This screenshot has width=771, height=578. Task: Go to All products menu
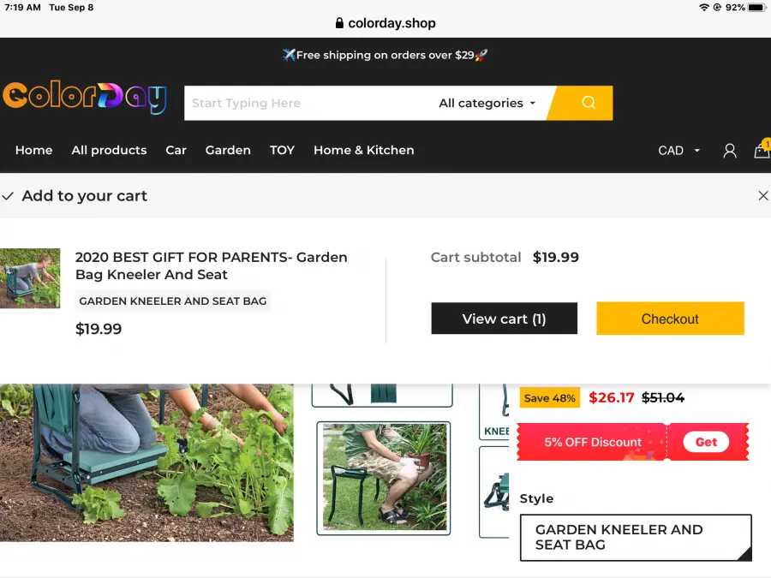click(x=109, y=150)
